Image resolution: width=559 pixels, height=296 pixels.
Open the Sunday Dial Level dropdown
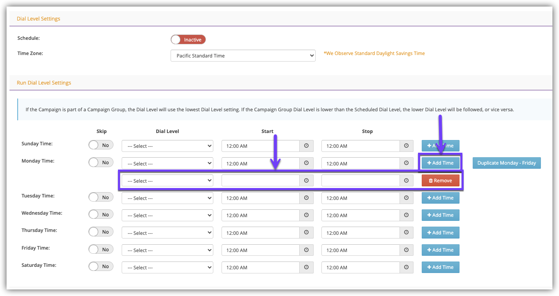pos(167,146)
